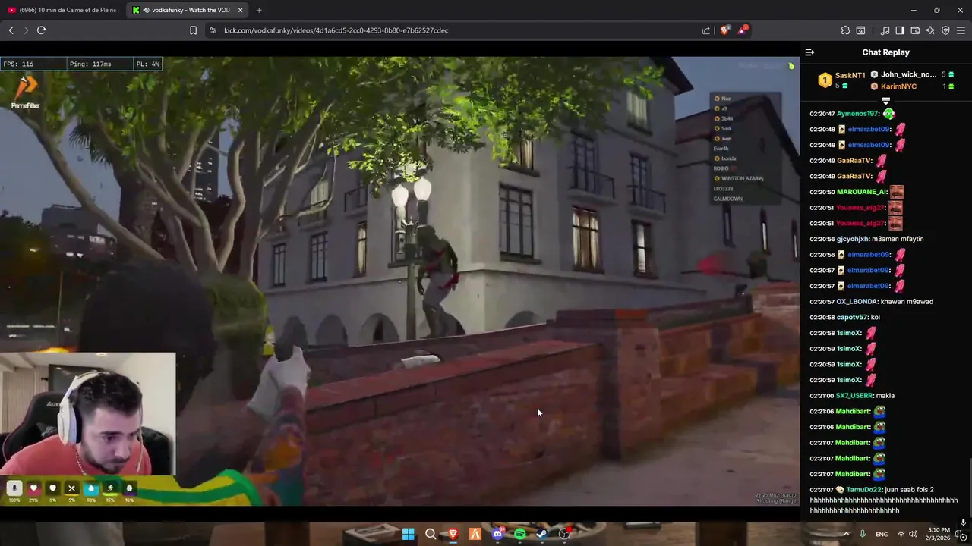Open Brave Rewards triangle icon
This screenshot has width=972, height=546.
coord(743,30)
